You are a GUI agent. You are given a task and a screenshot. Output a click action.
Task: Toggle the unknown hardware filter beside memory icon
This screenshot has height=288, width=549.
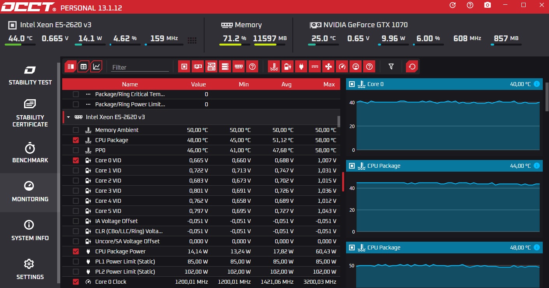(x=252, y=67)
